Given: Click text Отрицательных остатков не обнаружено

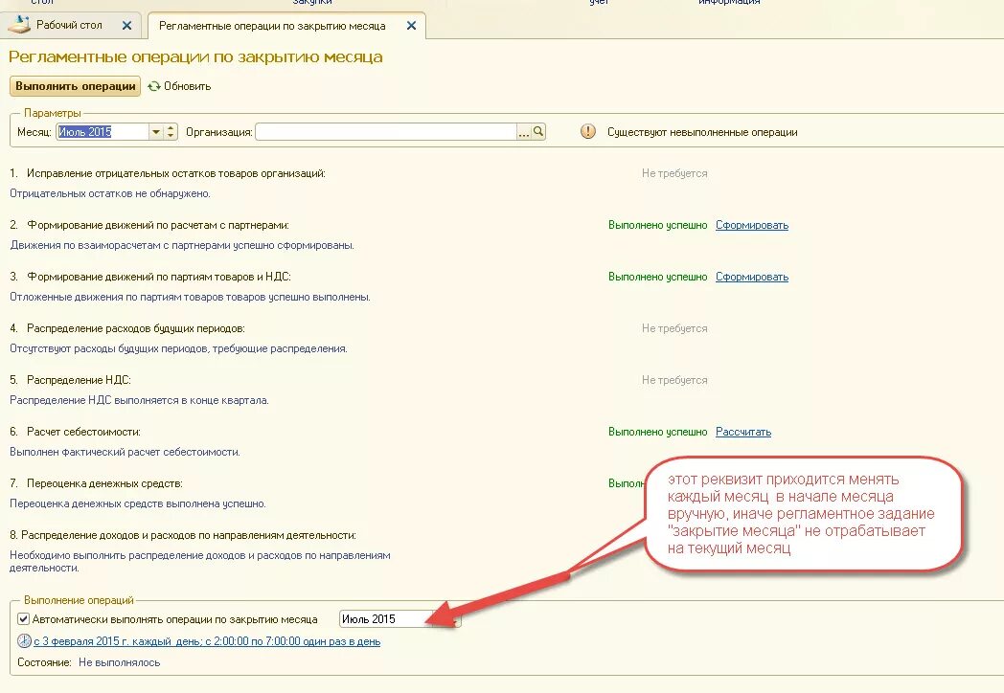Looking at the screenshot, I should [x=110, y=193].
